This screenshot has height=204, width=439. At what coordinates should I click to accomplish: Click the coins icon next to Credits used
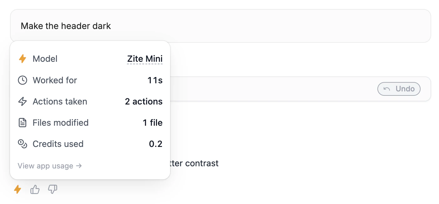[23, 144]
